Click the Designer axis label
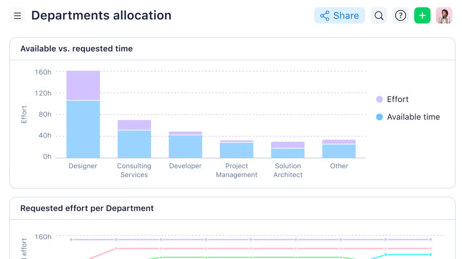This screenshot has height=259, width=462. coord(83,166)
